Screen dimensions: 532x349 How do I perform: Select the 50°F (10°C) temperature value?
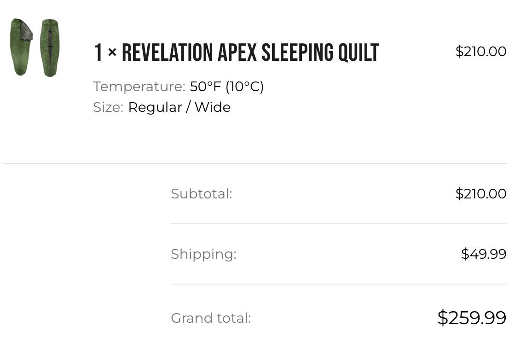tap(226, 87)
